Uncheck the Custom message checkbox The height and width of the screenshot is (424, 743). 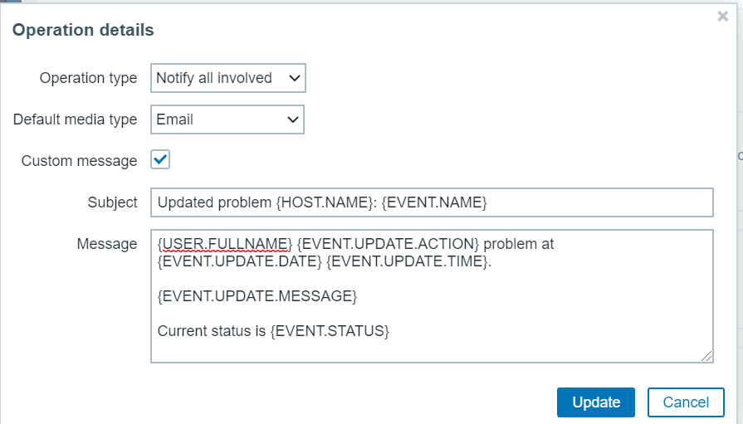160,159
